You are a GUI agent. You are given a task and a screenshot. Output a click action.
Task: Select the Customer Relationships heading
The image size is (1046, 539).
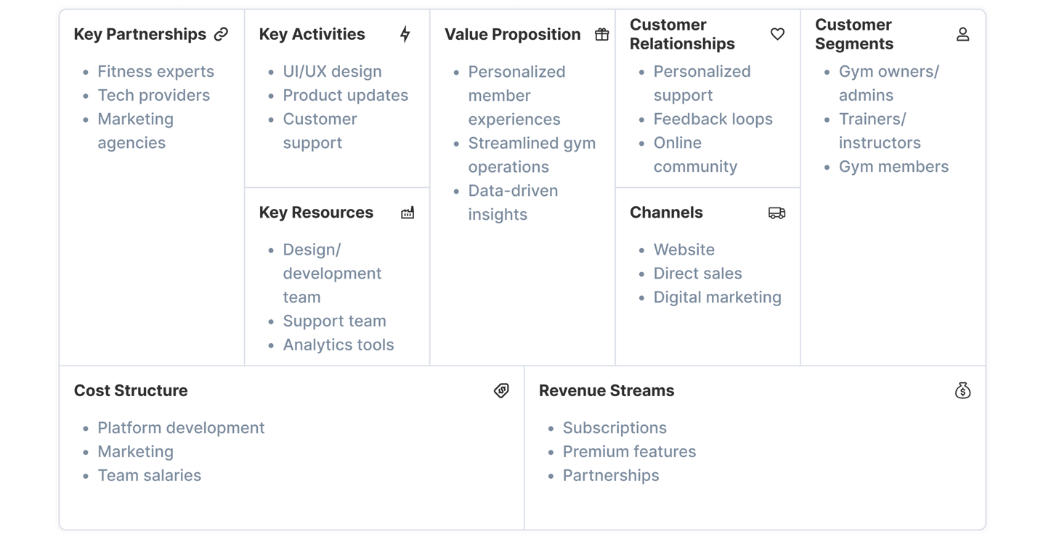682,34
